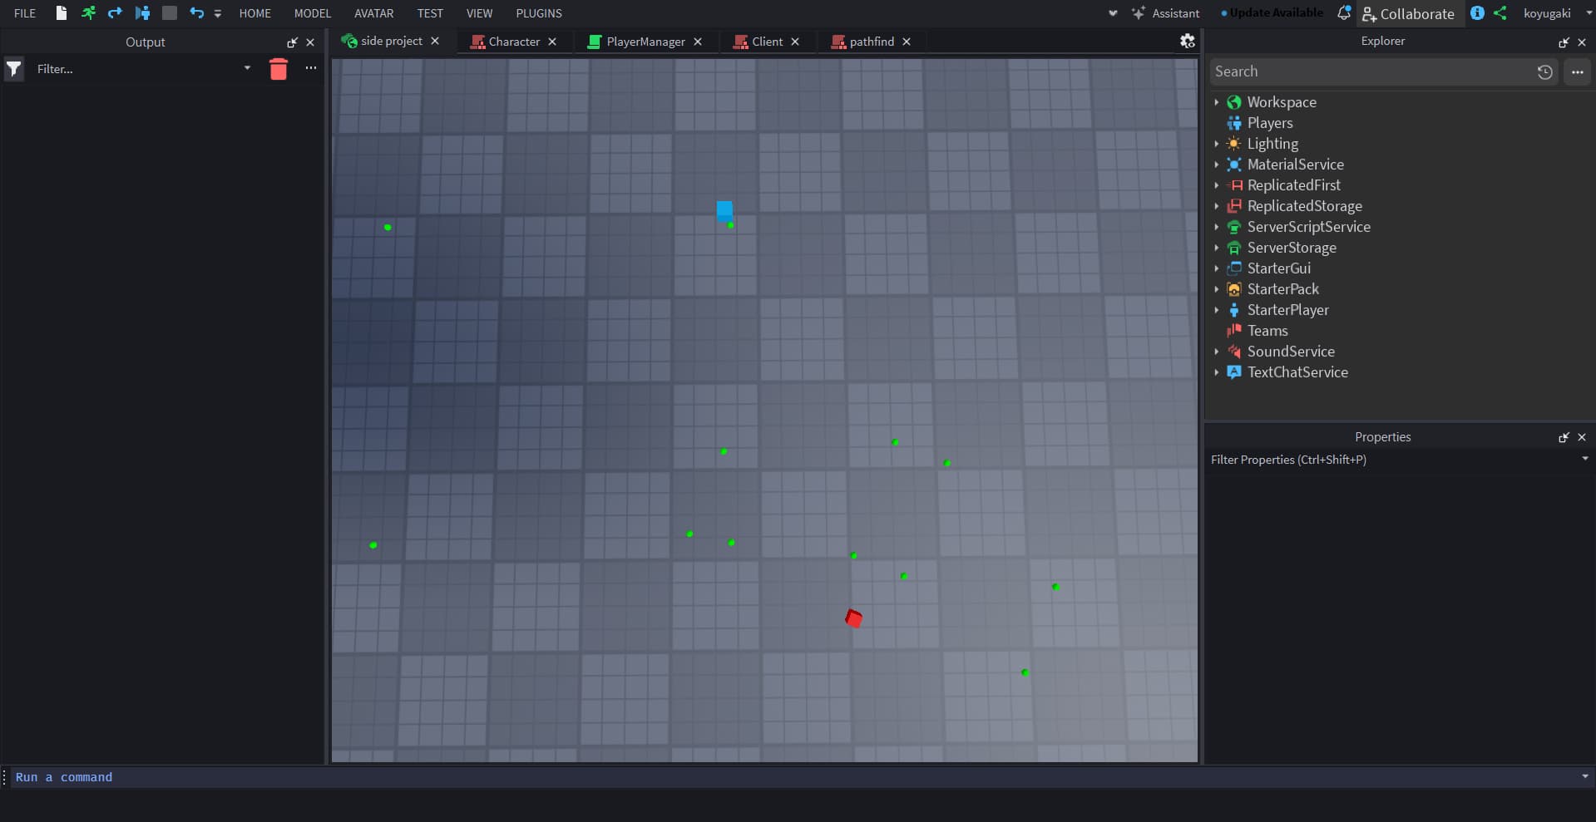Click the Undo arrow icon

click(196, 12)
